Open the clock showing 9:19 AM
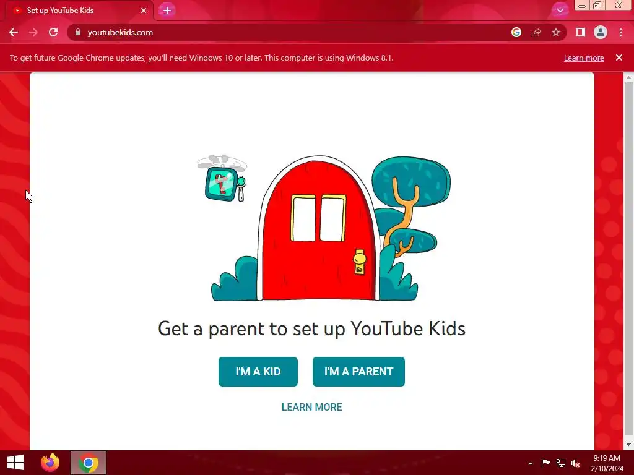 coord(607,463)
